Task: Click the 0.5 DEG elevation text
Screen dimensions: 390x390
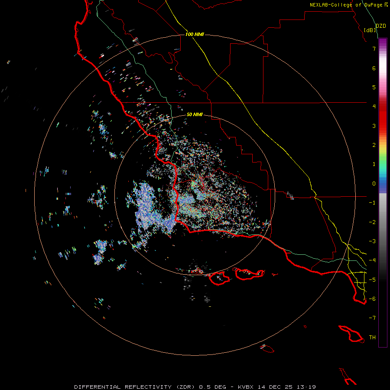Action: pos(212,387)
